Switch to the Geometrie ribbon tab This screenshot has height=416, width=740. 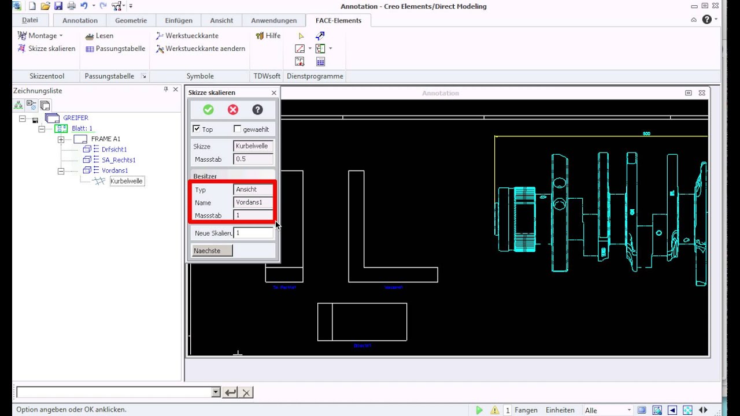coord(131,20)
